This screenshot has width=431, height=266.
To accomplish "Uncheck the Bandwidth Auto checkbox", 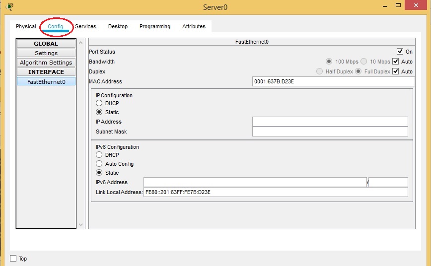I will pyautogui.click(x=396, y=62).
